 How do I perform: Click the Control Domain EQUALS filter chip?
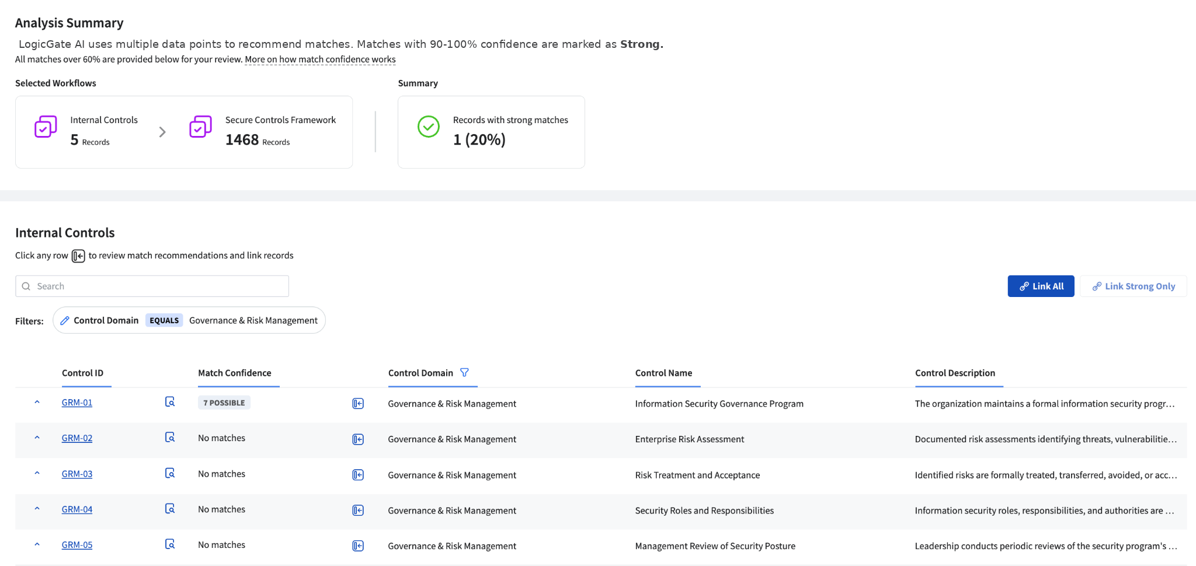189,320
